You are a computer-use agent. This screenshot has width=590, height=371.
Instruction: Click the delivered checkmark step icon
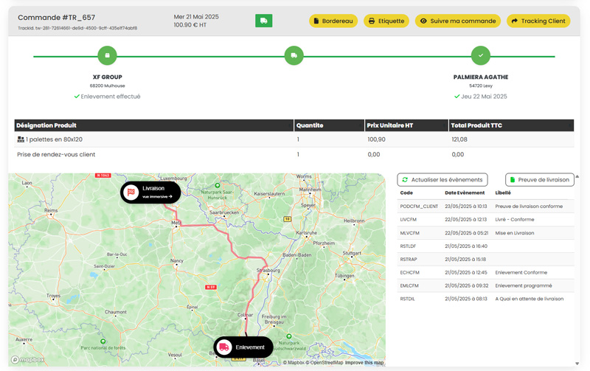coord(481,56)
